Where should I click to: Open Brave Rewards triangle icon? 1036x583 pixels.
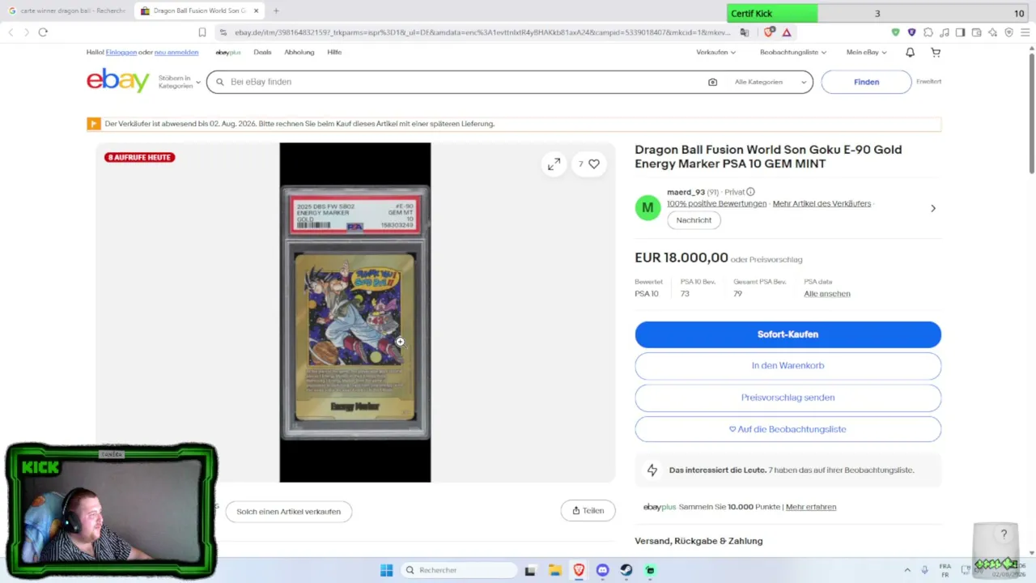787,32
